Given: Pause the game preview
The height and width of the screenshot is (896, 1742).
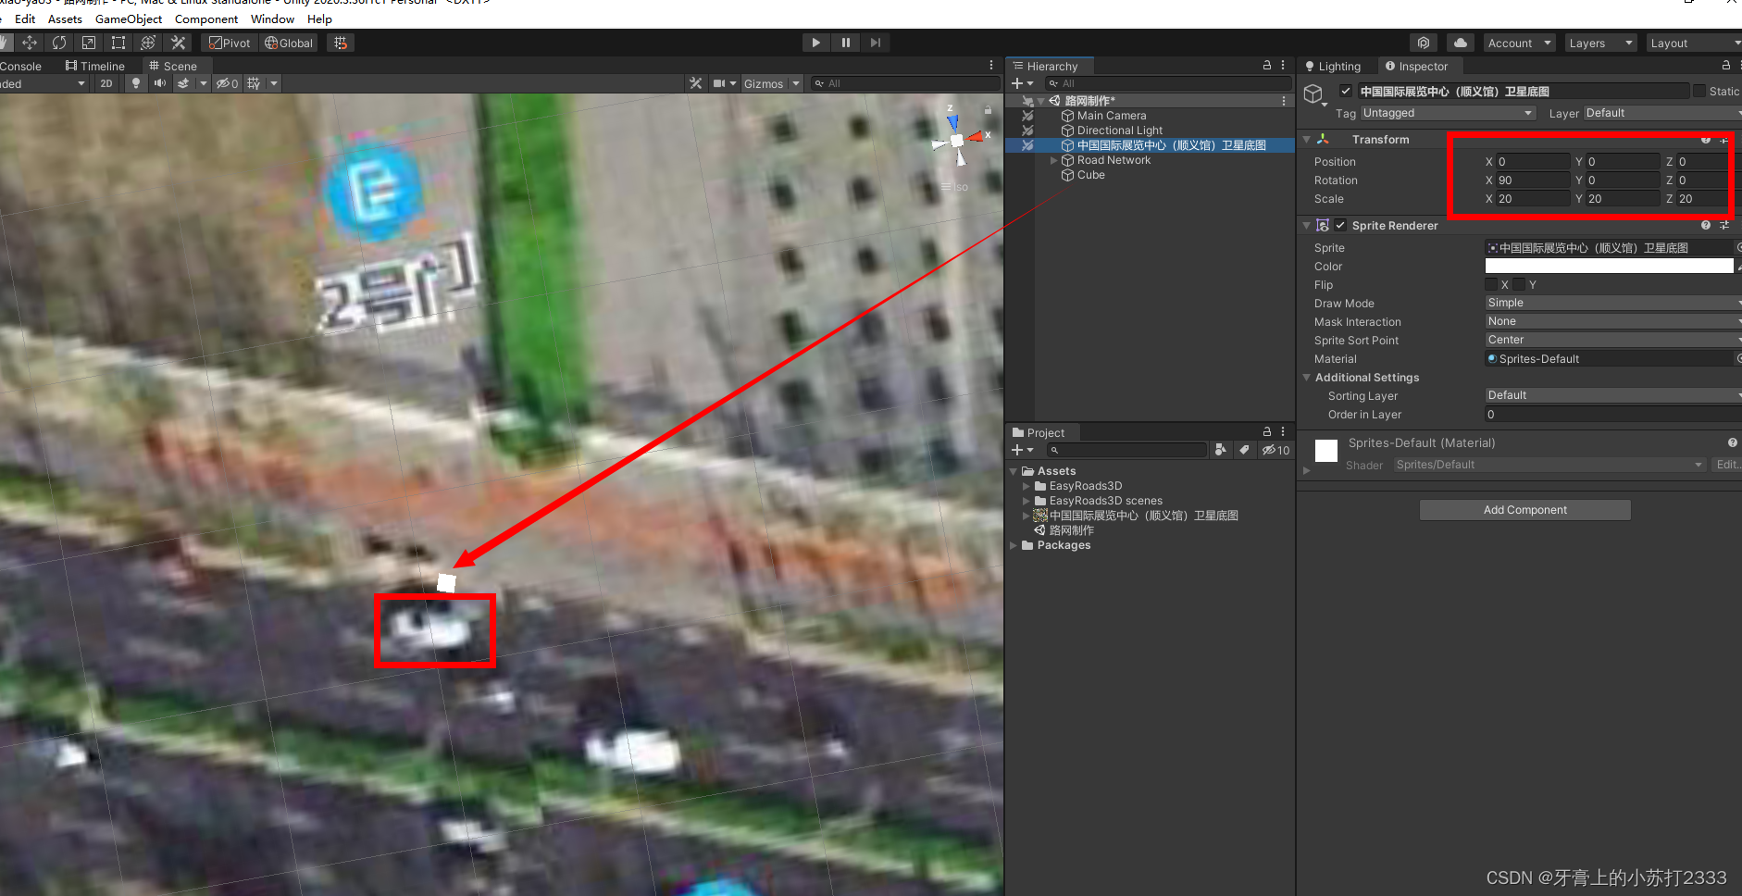Looking at the screenshot, I should [845, 43].
